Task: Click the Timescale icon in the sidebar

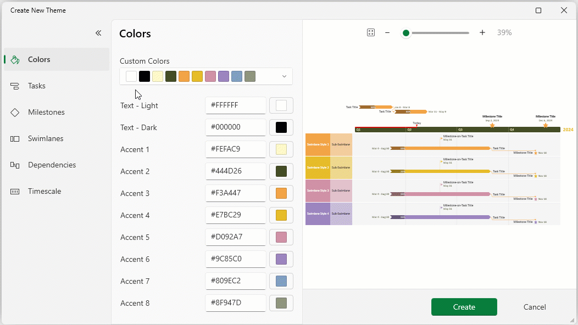Action: [15, 191]
